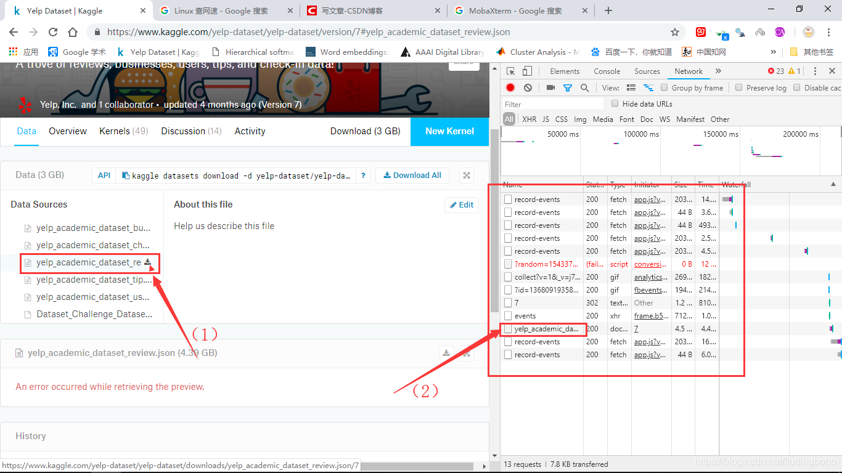Tick the checkbox of the collect?v=1 request row
The width and height of the screenshot is (842, 473).
[x=508, y=277]
